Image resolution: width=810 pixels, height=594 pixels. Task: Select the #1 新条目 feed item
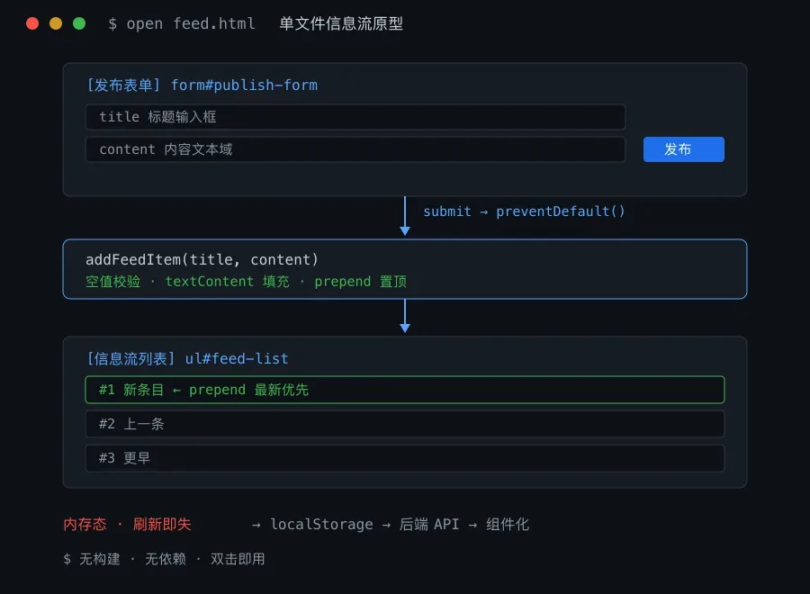(x=405, y=390)
